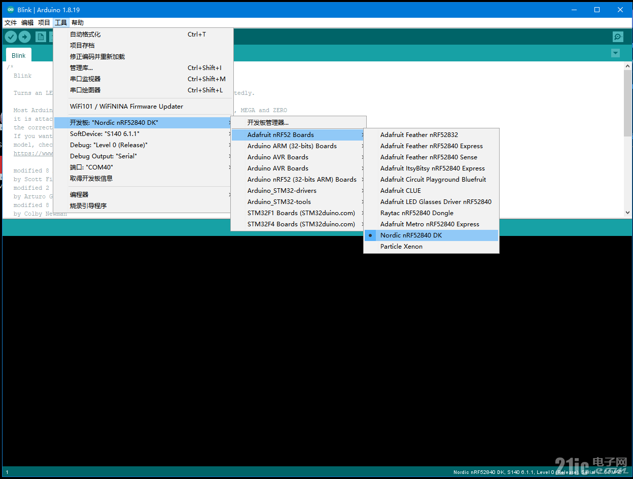
Task: Click the New sketch toolbar icon
Action: coord(41,37)
